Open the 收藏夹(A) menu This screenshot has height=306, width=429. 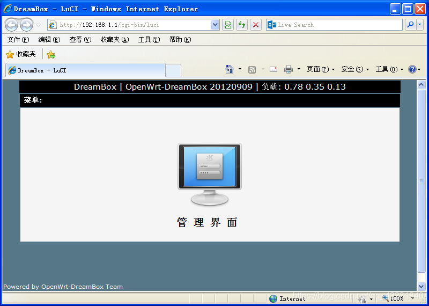coord(115,40)
